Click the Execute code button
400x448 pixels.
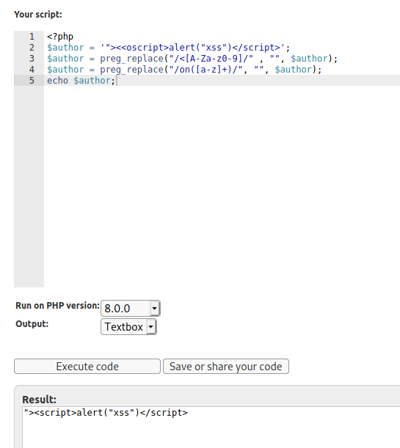click(x=87, y=367)
